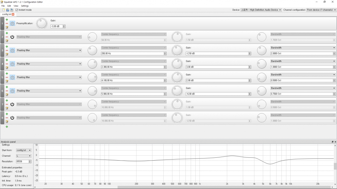Close the config.txt tab with red X
337x189 pixels.
(13, 14)
